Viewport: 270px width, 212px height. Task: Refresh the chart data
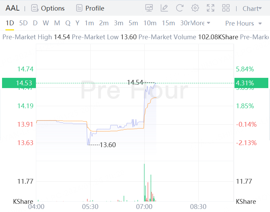pyautogui.click(x=180, y=8)
